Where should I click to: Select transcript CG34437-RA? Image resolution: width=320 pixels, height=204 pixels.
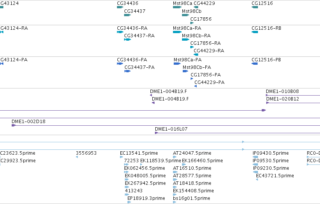click(x=140, y=36)
